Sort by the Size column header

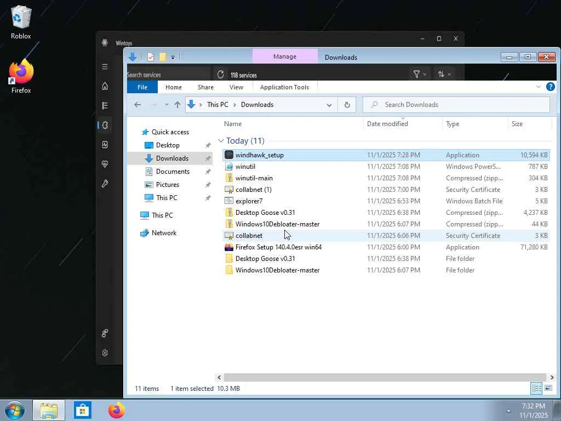pyautogui.click(x=517, y=123)
